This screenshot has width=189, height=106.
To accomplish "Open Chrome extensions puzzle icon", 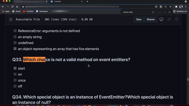I will (176, 7).
